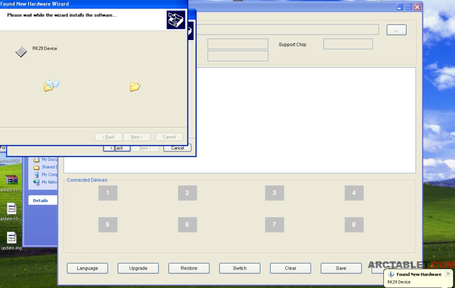Select connected device slot 2
The height and width of the screenshot is (288, 455).
(187, 193)
